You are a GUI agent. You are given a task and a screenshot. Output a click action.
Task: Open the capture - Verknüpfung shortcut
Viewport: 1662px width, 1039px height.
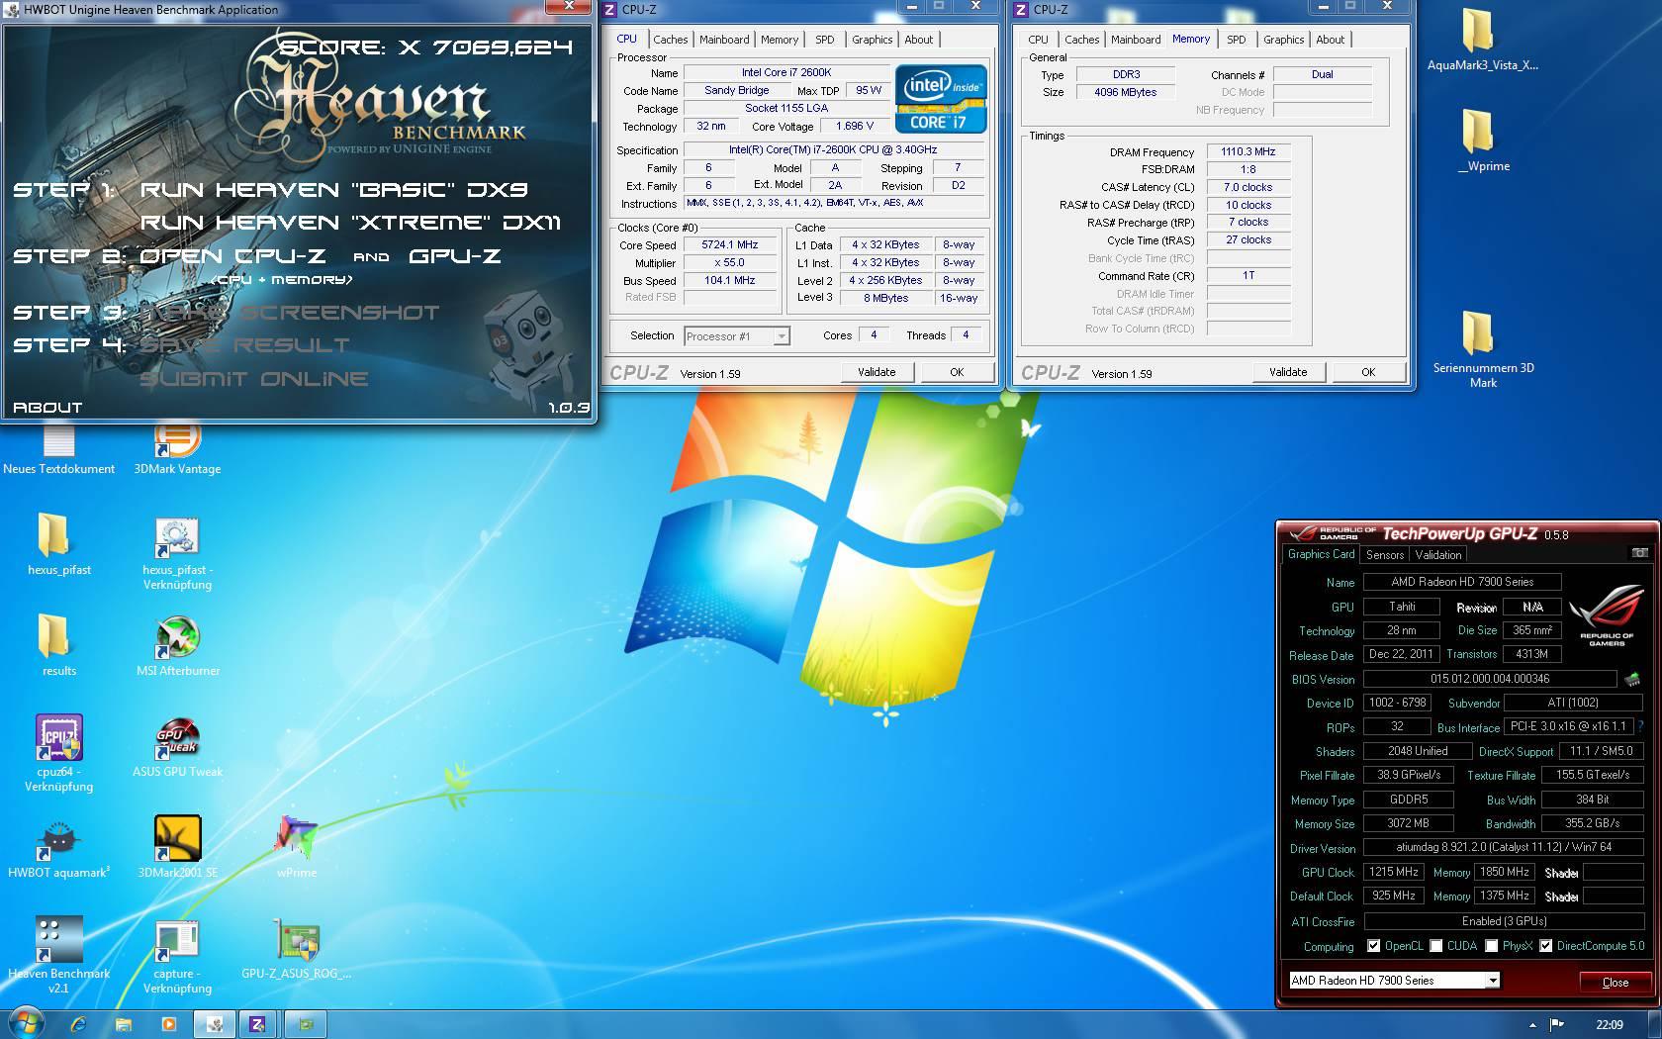point(178,957)
